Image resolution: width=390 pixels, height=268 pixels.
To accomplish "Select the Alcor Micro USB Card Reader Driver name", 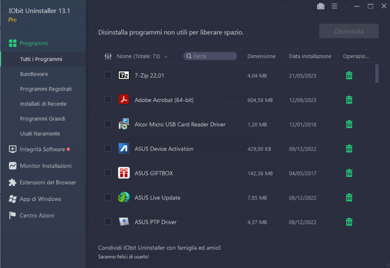I will (180, 124).
